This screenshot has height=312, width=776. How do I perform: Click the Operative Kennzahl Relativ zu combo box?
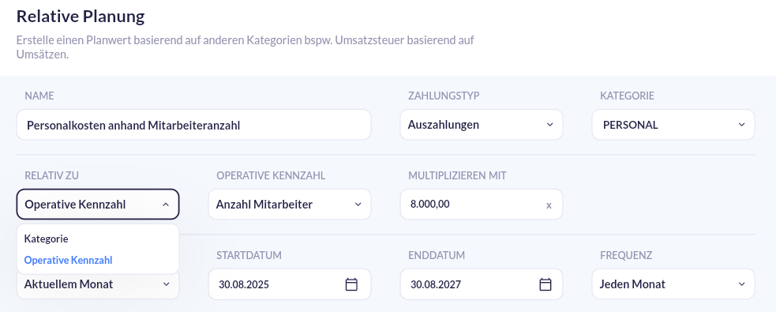pos(98,204)
